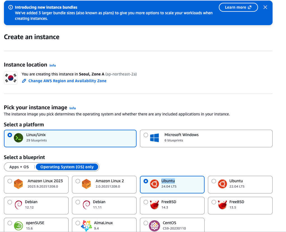The width and height of the screenshot is (286, 232).
Task: Click the 2023.9.20251208.0 version text
Action: tap(43, 186)
